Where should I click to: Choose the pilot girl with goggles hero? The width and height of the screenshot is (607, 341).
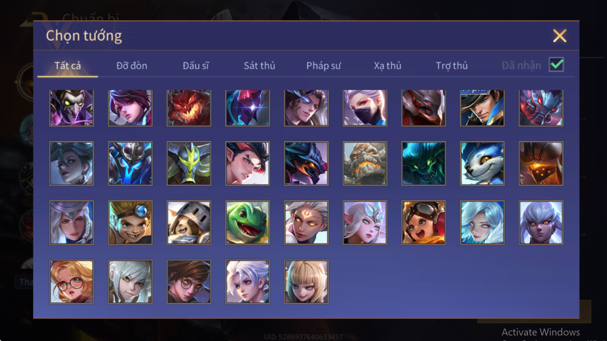pyautogui.click(x=424, y=223)
